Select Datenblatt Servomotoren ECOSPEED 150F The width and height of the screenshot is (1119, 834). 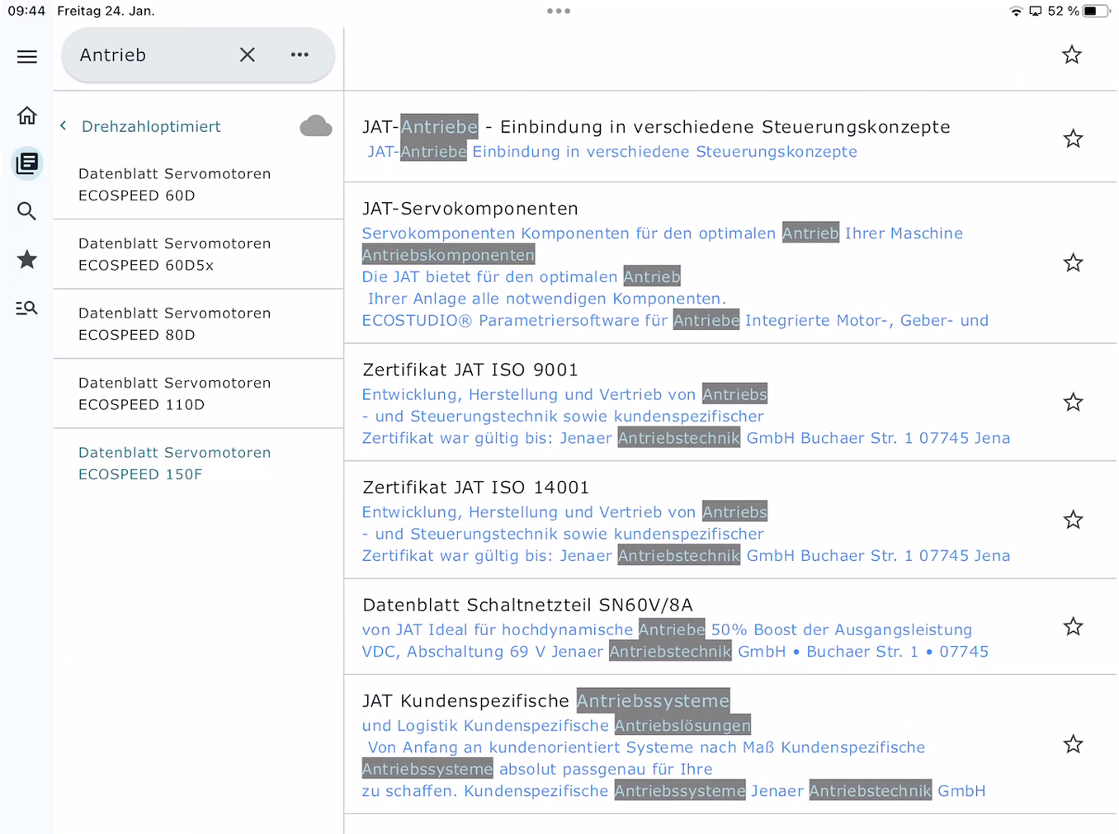coord(199,464)
